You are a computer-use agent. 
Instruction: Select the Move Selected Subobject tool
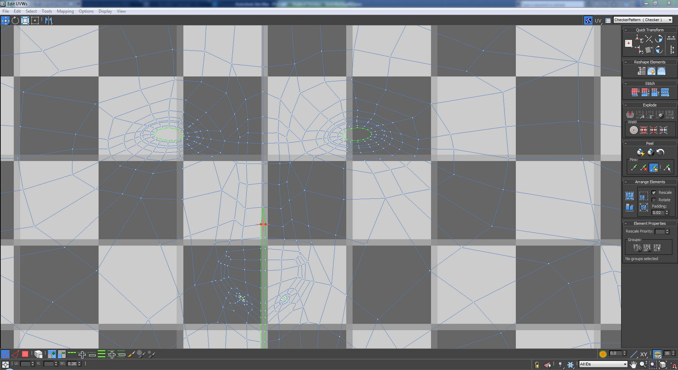tap(5, 20)
